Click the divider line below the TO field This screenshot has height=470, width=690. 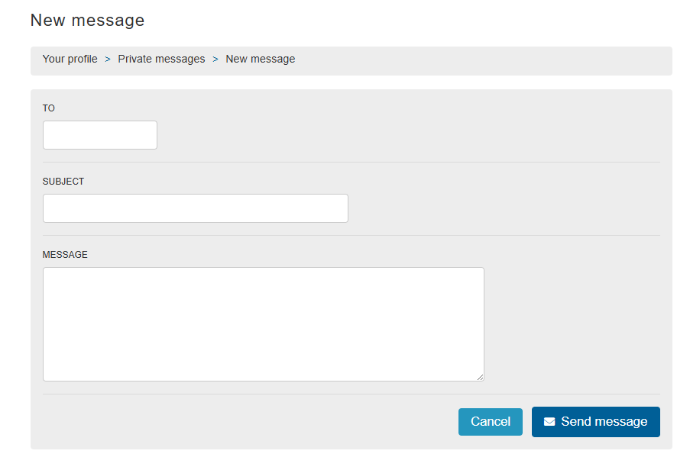[351, 162]
